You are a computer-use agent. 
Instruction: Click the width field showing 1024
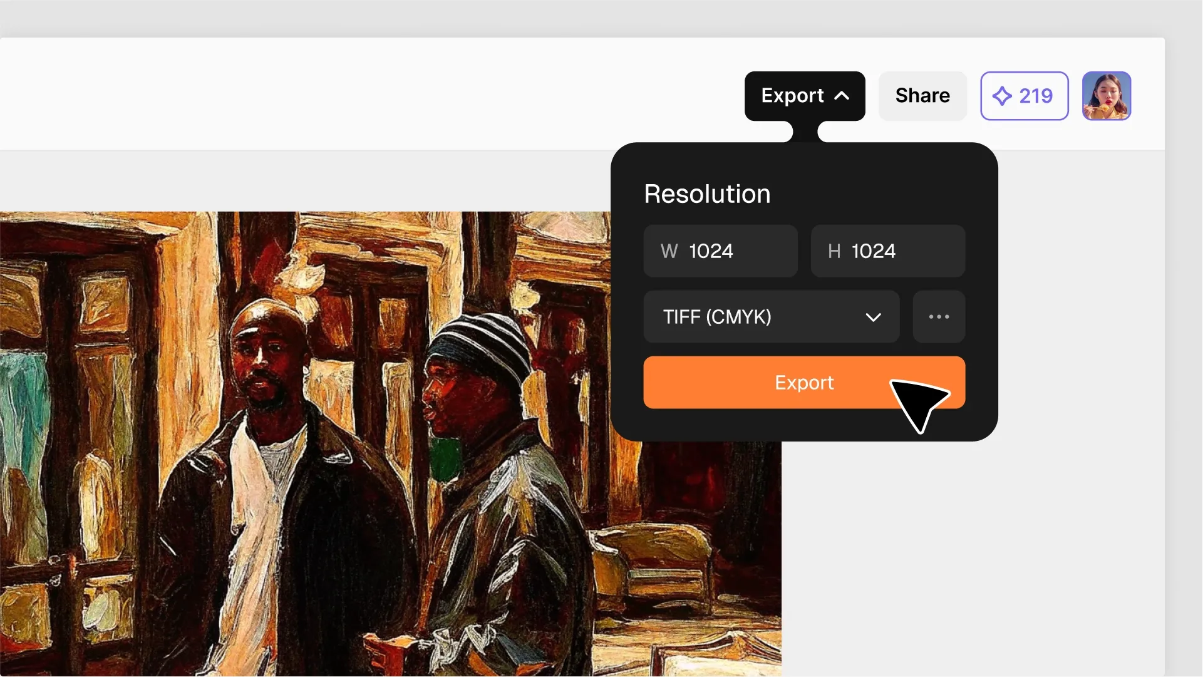click(x=721, y=251)
